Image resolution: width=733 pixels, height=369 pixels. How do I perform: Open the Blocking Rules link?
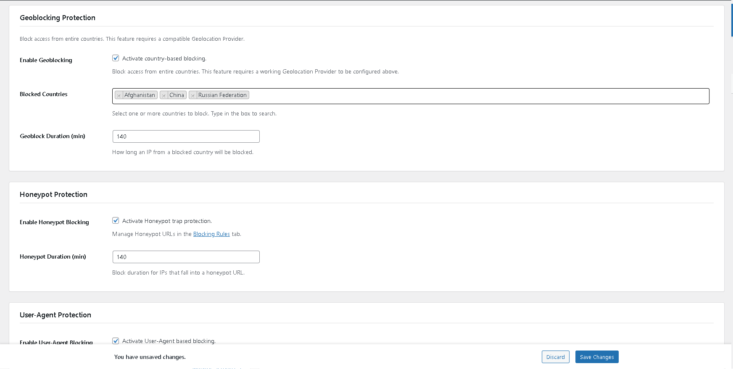[211, 234]
